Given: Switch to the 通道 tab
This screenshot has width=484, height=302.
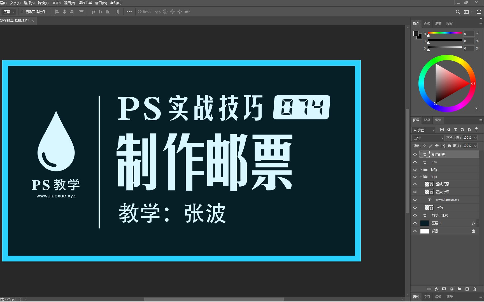Looking at the screenshot, I should 438,120.
